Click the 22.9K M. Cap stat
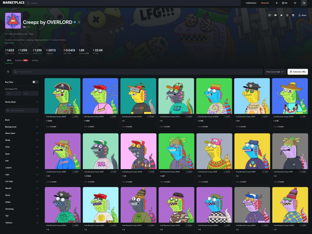The width and height of the screenshot is (312, 234). click(x=98, y=51)
